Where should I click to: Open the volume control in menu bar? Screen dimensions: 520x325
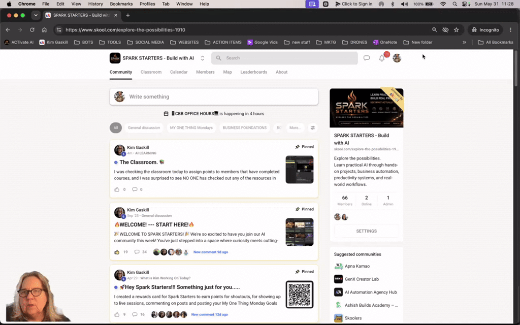click(x=404, y=4)
